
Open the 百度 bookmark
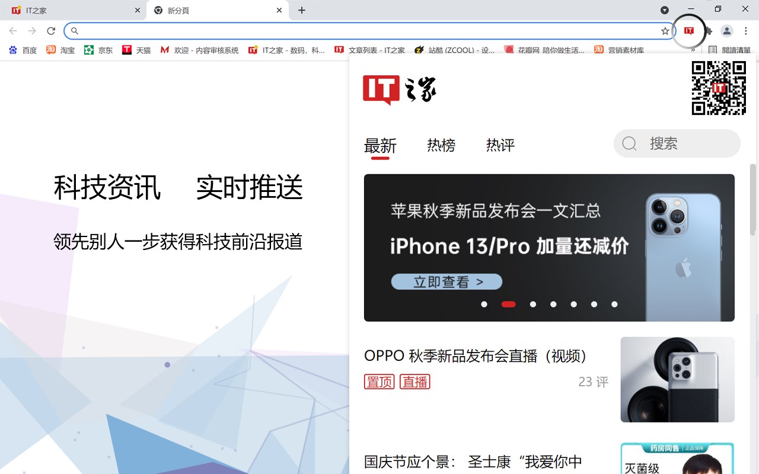pyautogui.click(x=23, y=50)
